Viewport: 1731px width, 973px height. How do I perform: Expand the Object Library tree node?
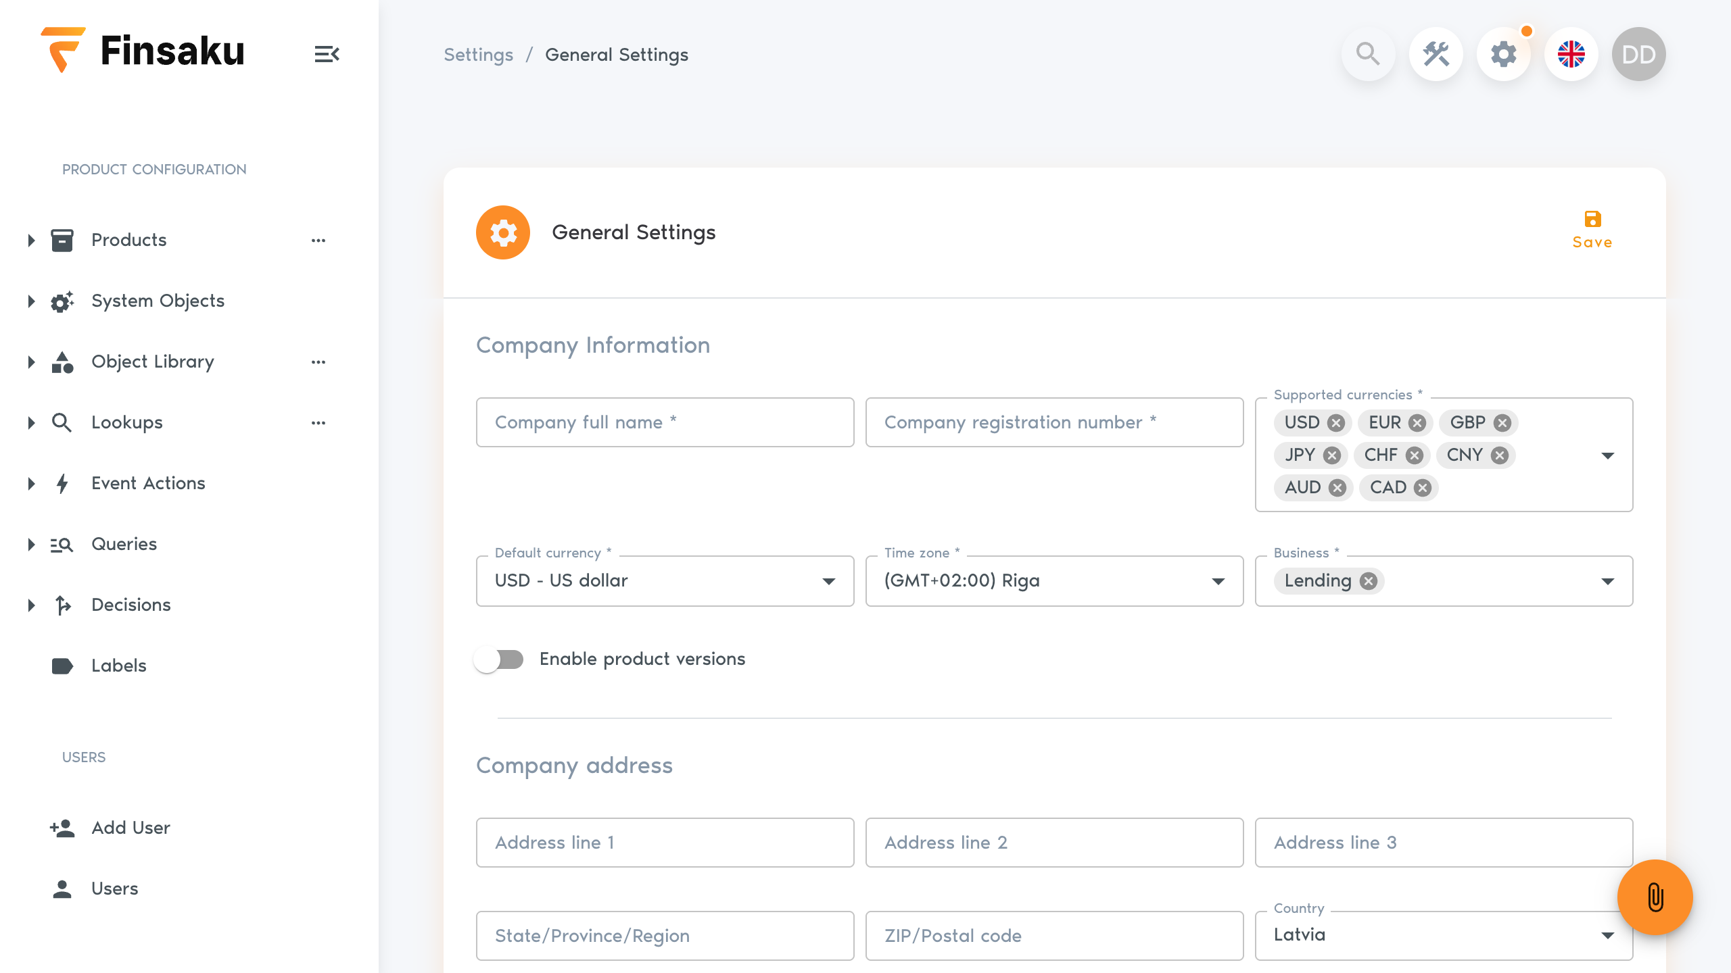[31, 362]
